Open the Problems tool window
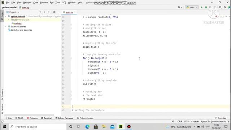The width and height of the screenshot is (231, 130). coord(32,118)
